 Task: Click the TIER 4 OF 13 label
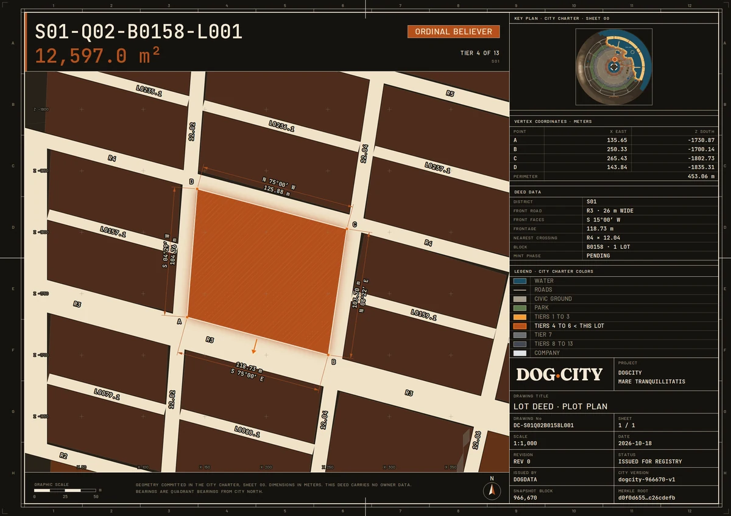[480, 53]
